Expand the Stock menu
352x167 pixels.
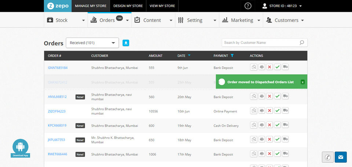pos(66,20)
